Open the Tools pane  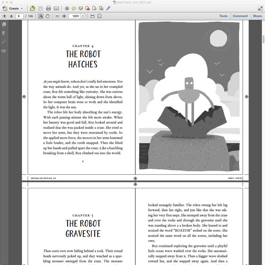tap(223, 16)
